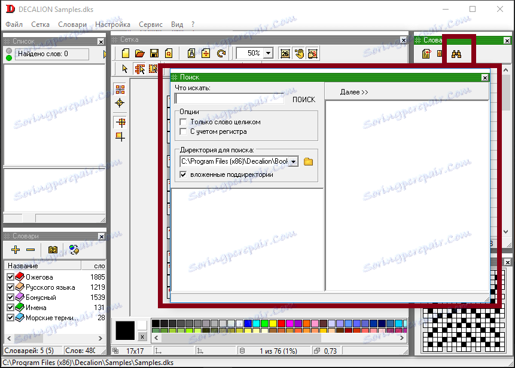Viewport: 515px width, 368px height.
Task: Open search with the binoculars icon
Action: tap(456, 54)
